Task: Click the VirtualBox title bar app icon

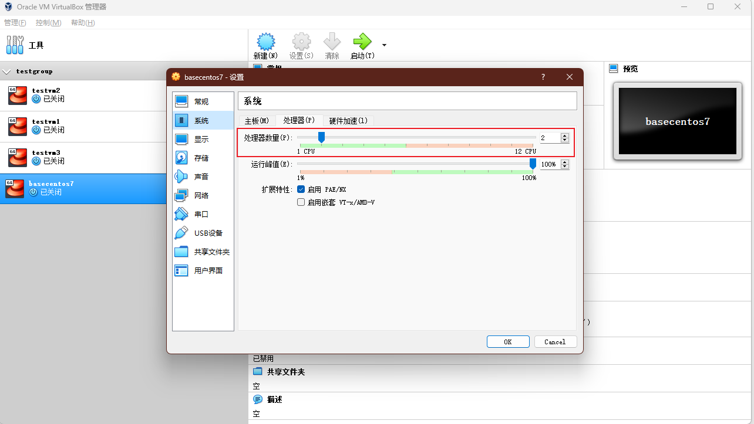Action: [x=8, y=6]
